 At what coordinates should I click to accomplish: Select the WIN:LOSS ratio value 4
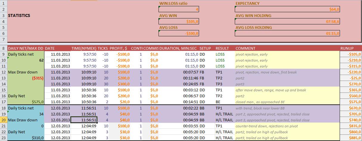click(x=179, y=10)
